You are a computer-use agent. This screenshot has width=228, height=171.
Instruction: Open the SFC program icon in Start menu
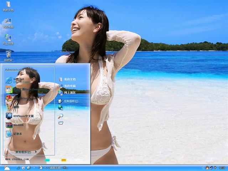(x=9, y=89)
